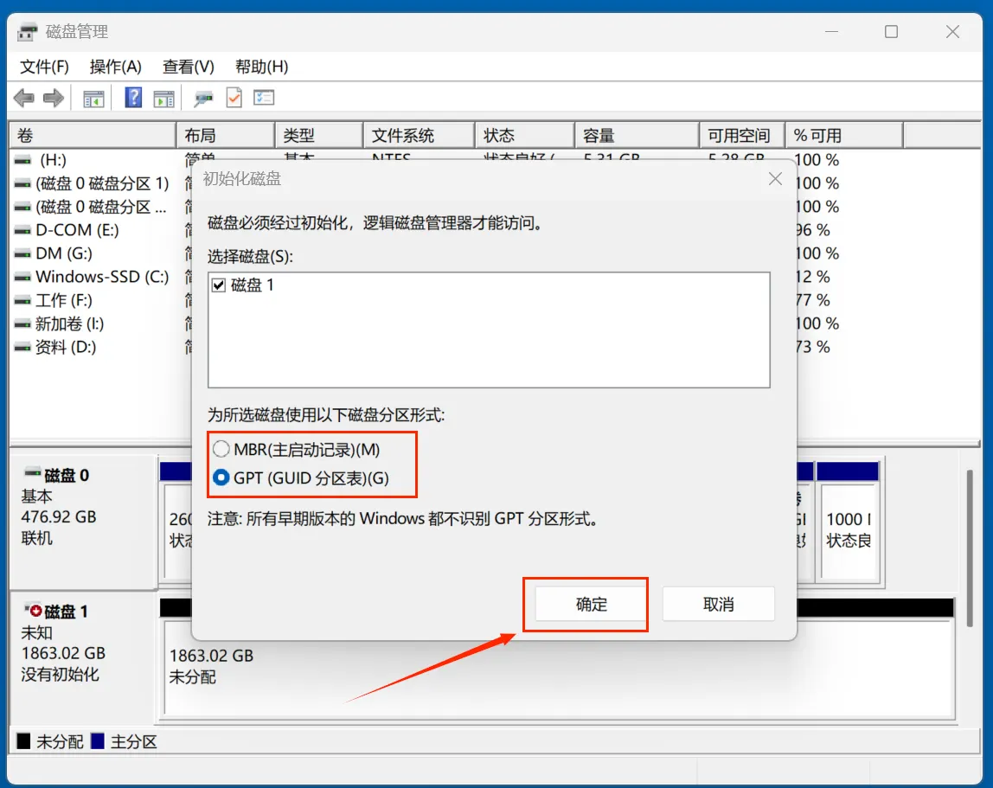
Task: Open the 查看(V) menu
Action: (x=188, y=67)
